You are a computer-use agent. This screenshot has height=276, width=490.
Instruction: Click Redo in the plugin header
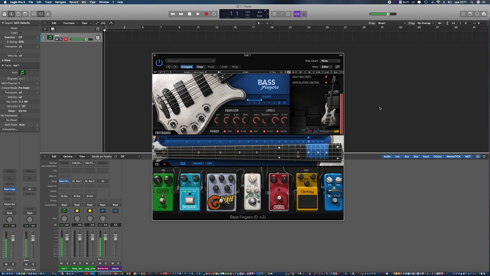pos(235,67)
